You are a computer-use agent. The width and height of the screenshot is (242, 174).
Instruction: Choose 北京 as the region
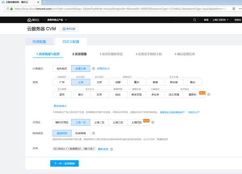tap(99, 82)
